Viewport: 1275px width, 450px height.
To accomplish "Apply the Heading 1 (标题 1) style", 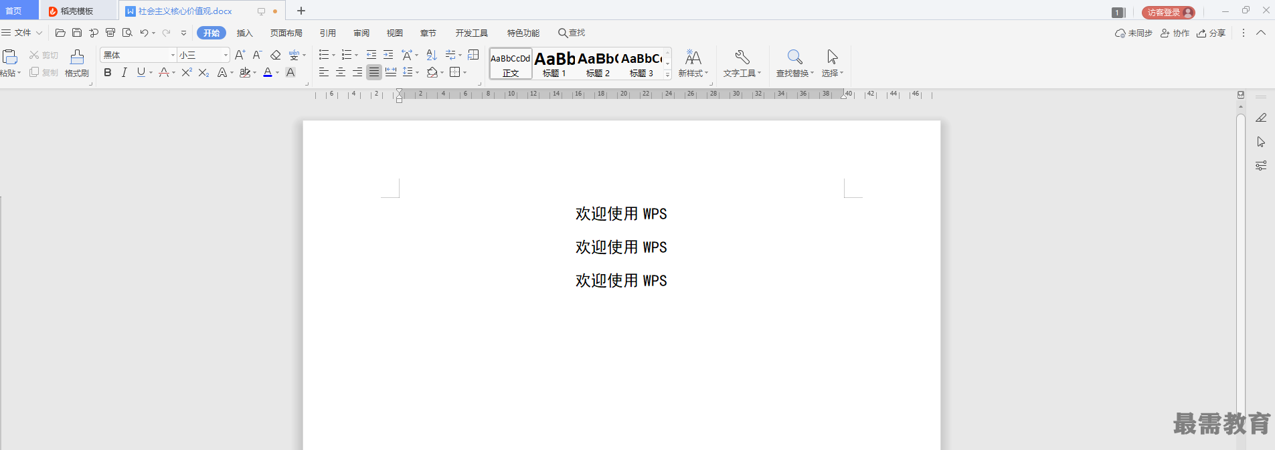I will pos(555,64).
